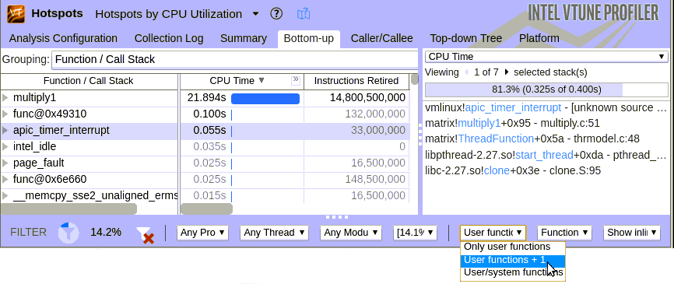Screen dimensions: 674x284
Task: Open Hotspots by CPU Utilization viewpoint dropdown
Action: [x=255, y=14]
